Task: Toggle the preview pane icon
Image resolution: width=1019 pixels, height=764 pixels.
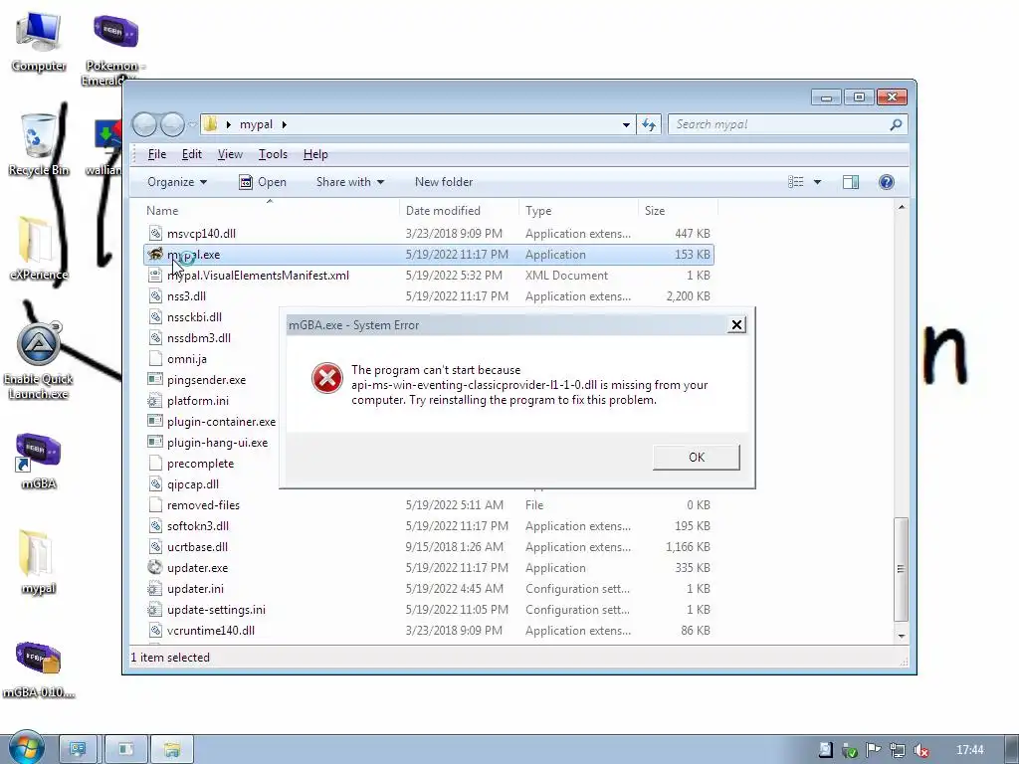Action: tap(850, 182)
